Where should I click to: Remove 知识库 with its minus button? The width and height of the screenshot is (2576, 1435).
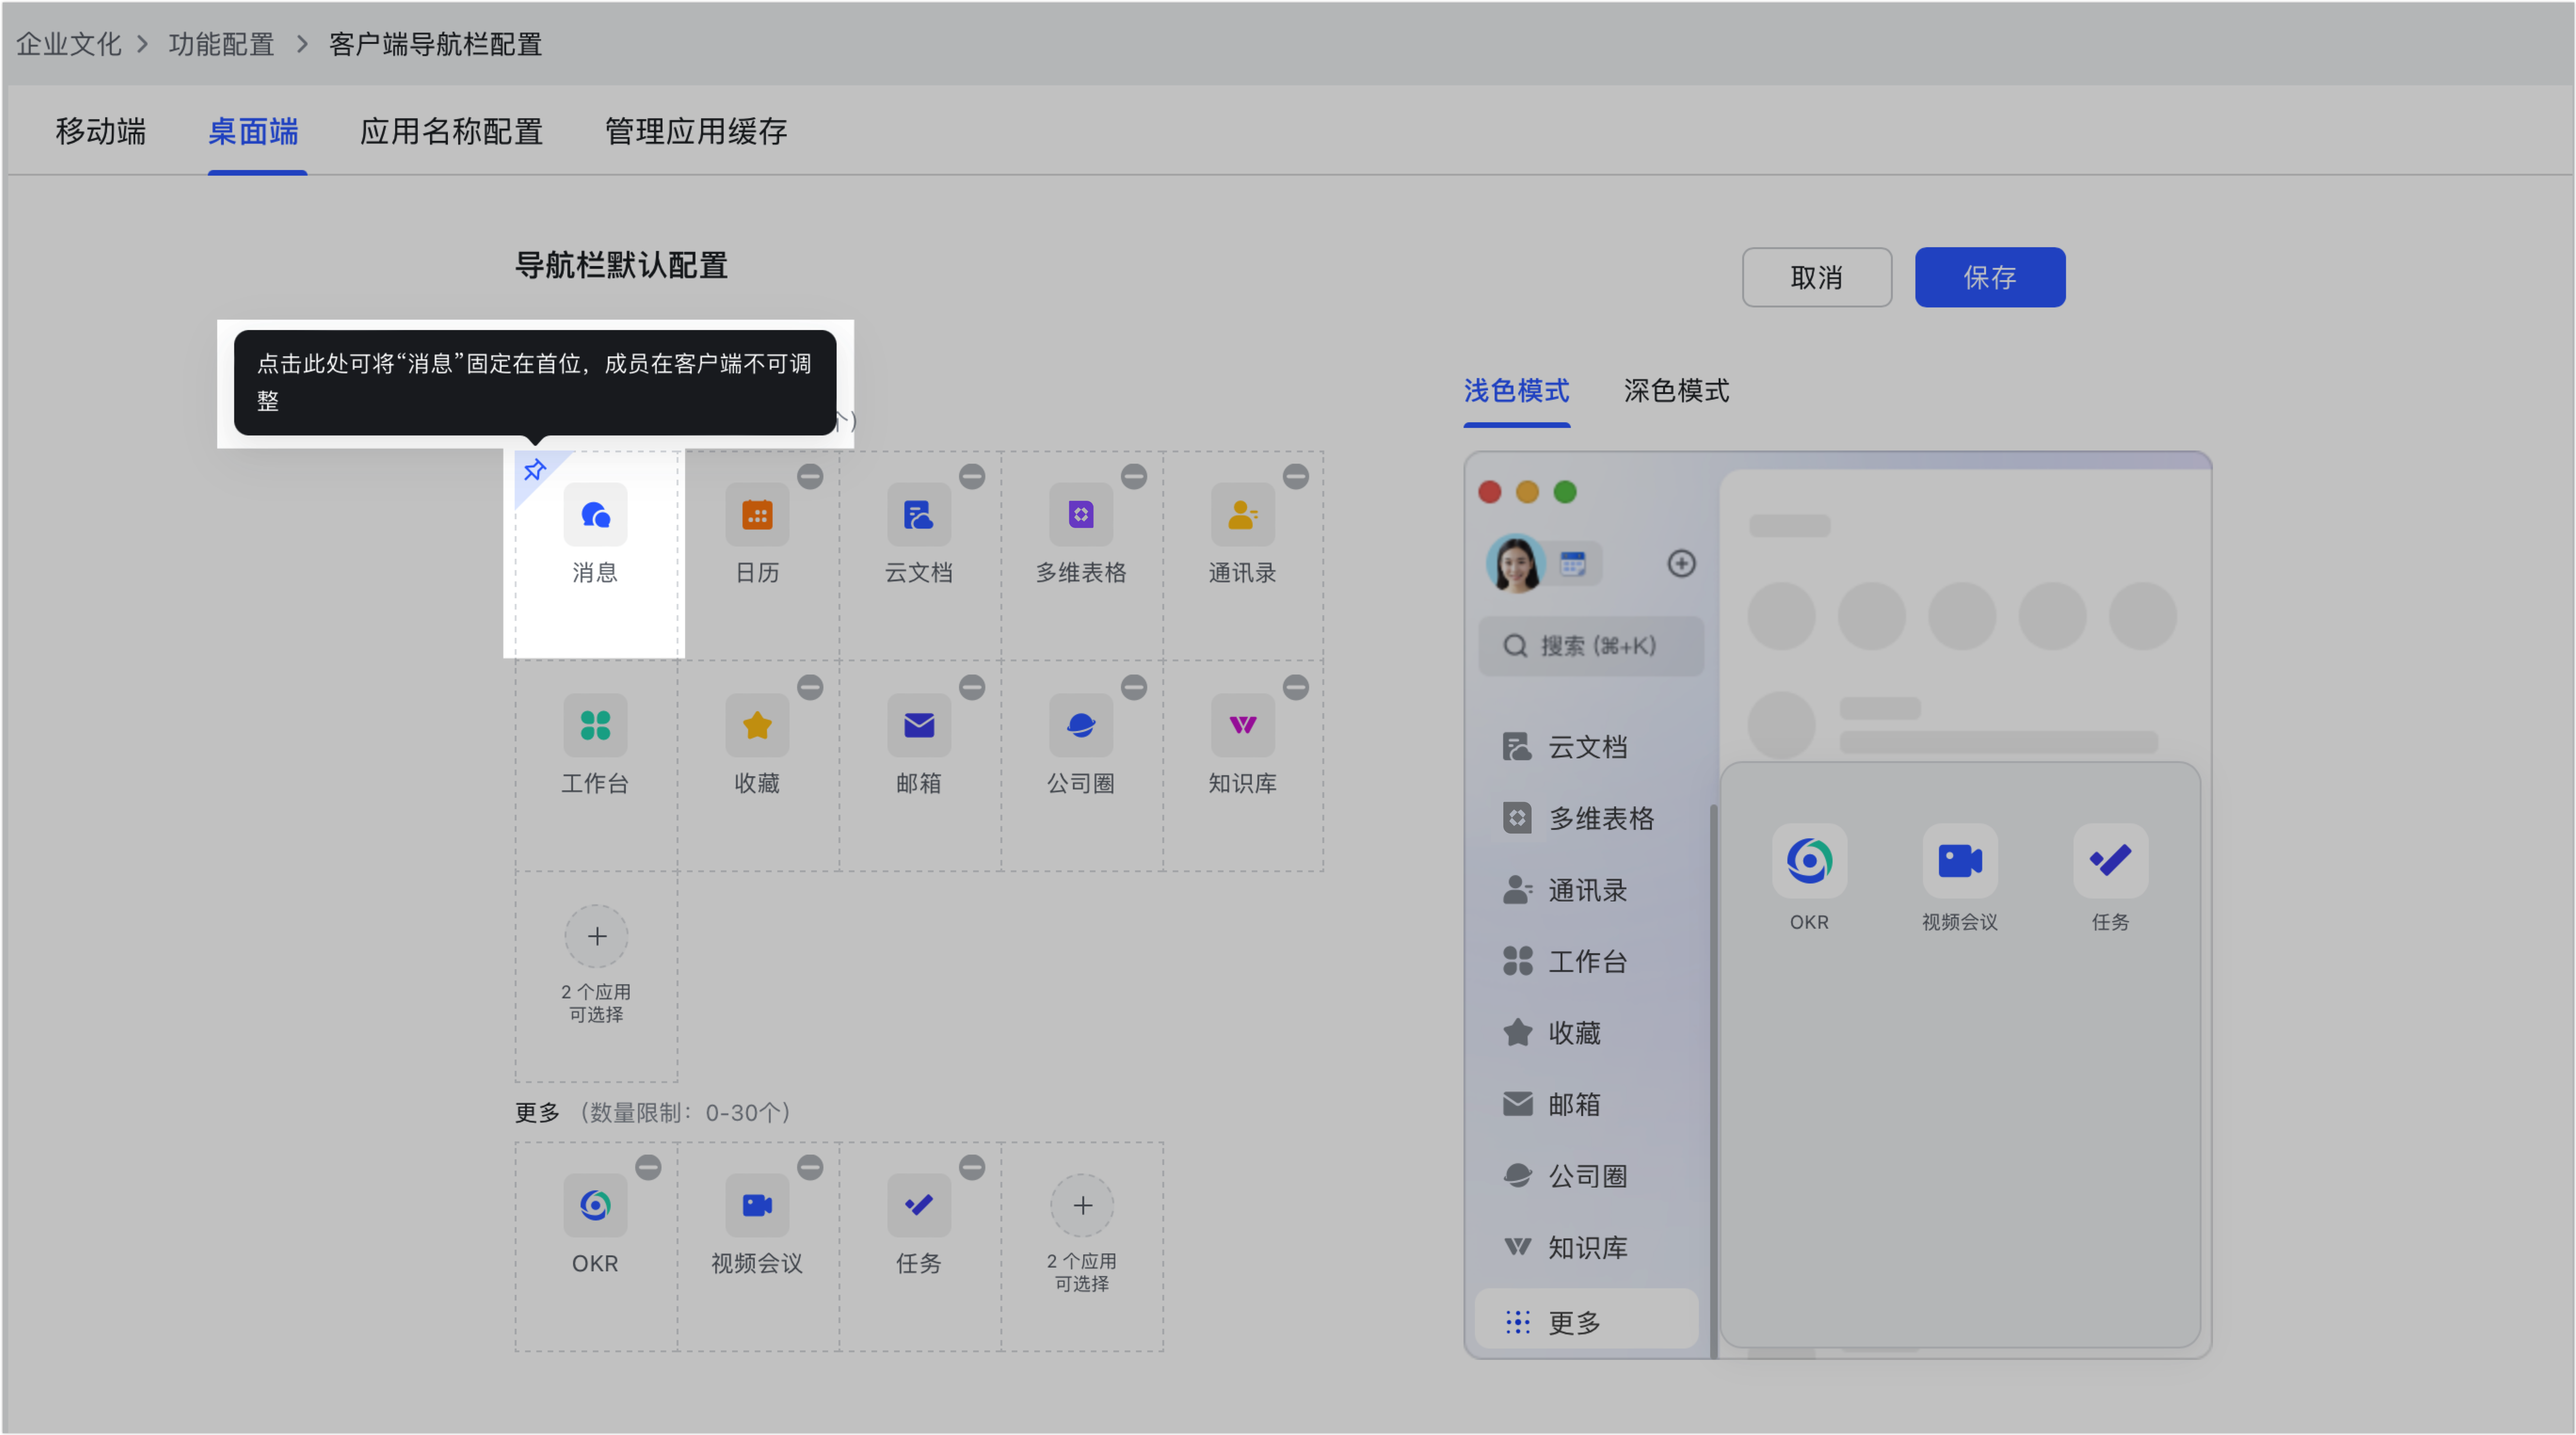point(1296,687)
